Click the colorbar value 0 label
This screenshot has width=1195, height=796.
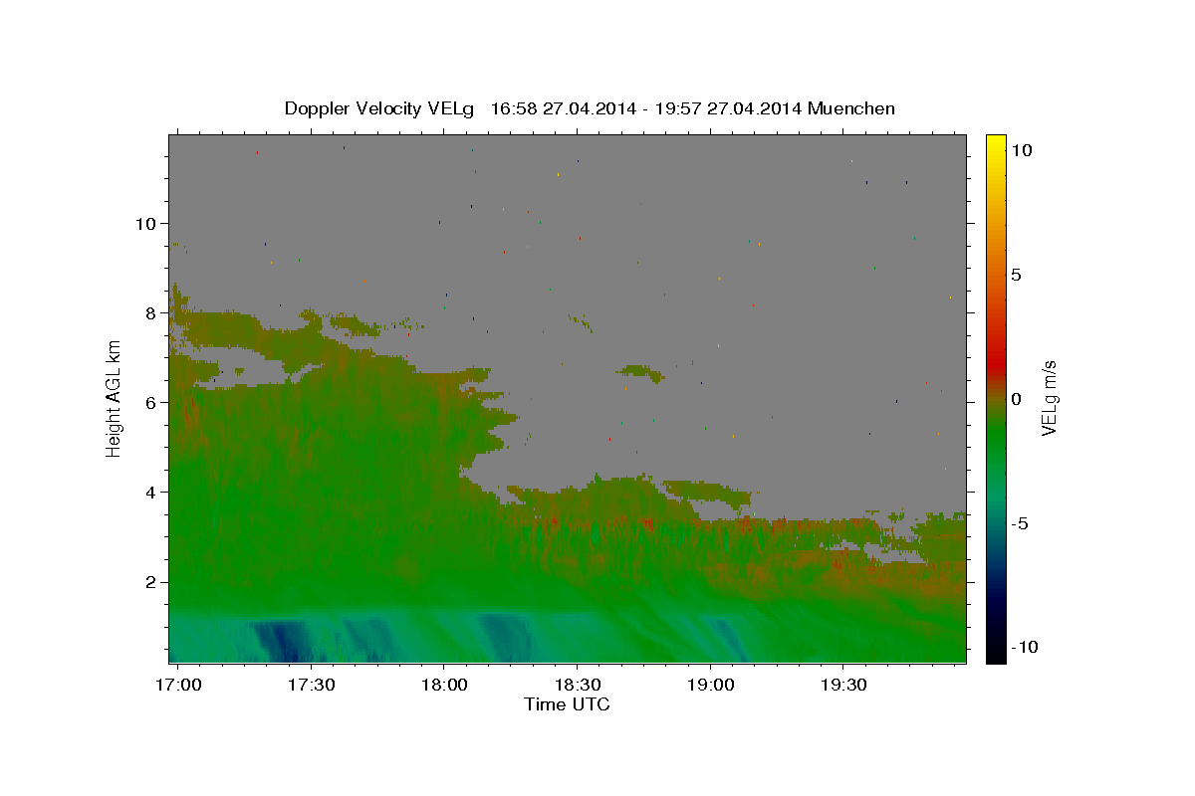click(x=1016, y=399)
